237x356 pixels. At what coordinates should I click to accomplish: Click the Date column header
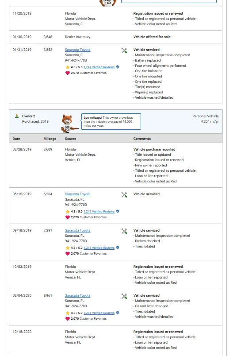tap(16, 139)
